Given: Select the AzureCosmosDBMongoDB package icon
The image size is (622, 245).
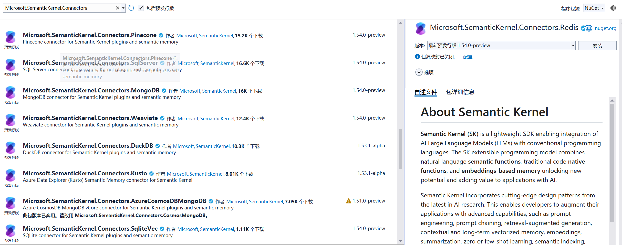Looking at the screenshot, I should (x=11, y=203).
